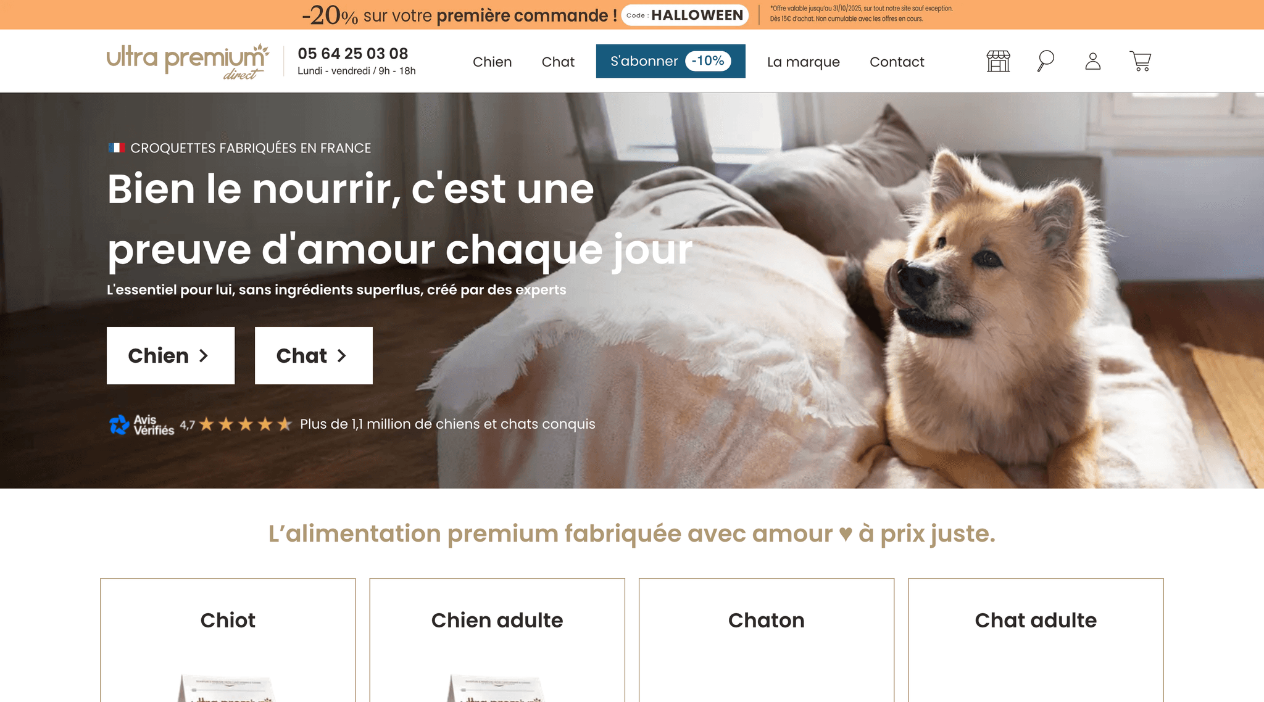The width and height of the screenshot is (1264, 702).
Task: Select the Chiot product card
Action: coord(228,640)
